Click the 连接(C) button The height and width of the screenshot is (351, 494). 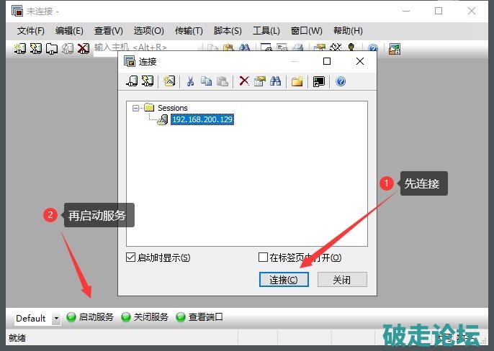pos(284,280)
